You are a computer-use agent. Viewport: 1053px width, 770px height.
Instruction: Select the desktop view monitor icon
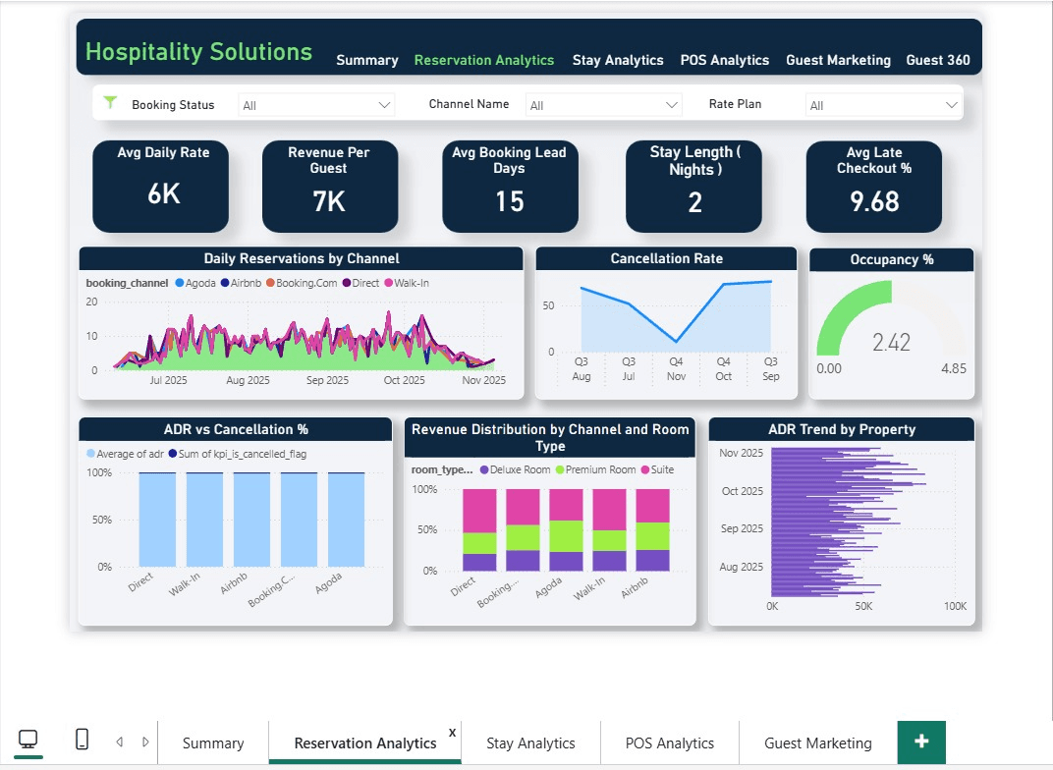28,738
